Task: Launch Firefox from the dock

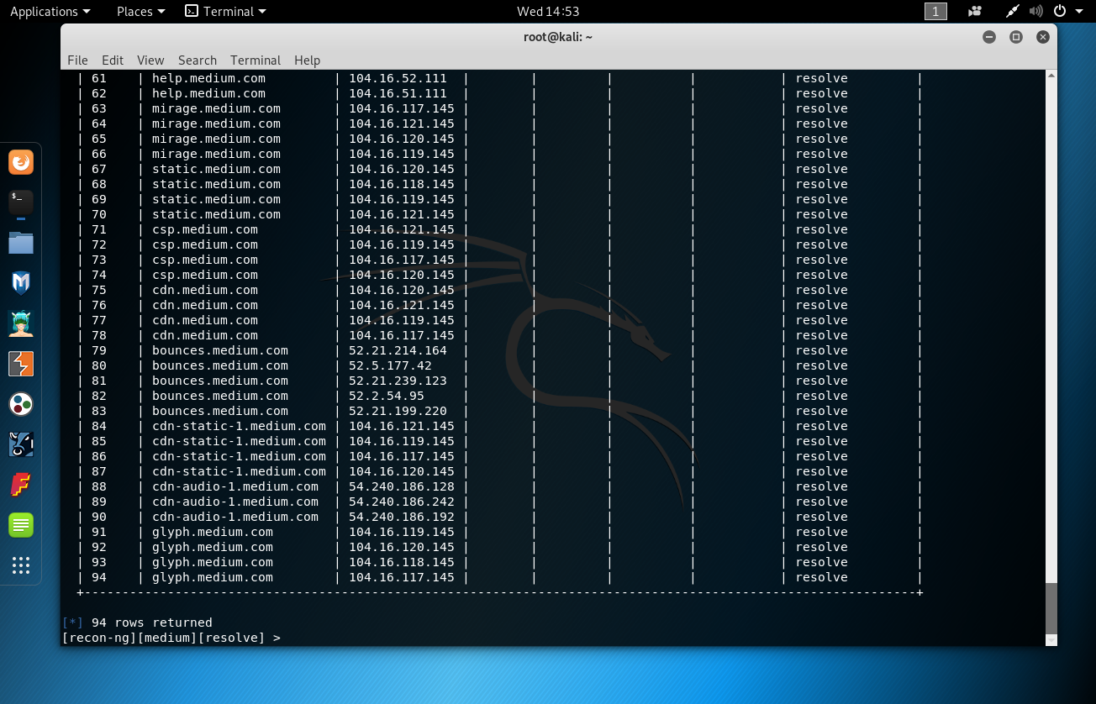Action: tap(21, 162)
